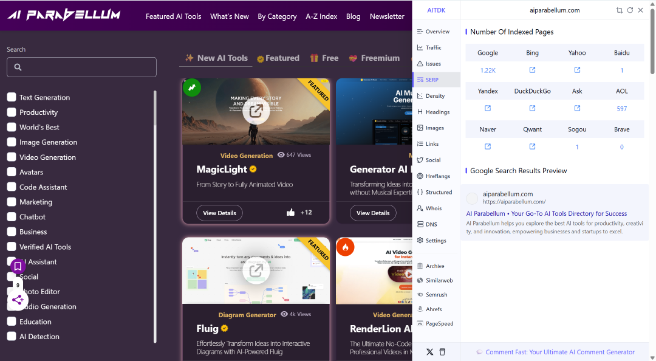Open the Newsletter nav link
Screen dimensions: 656x361
pyautogui.click(x=387, y=16)
